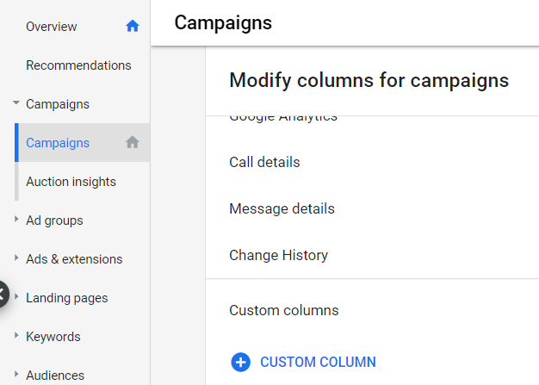Screen dimensions: 539x385
Task: Open the Call details column category
Action: (x=264, y=162)
